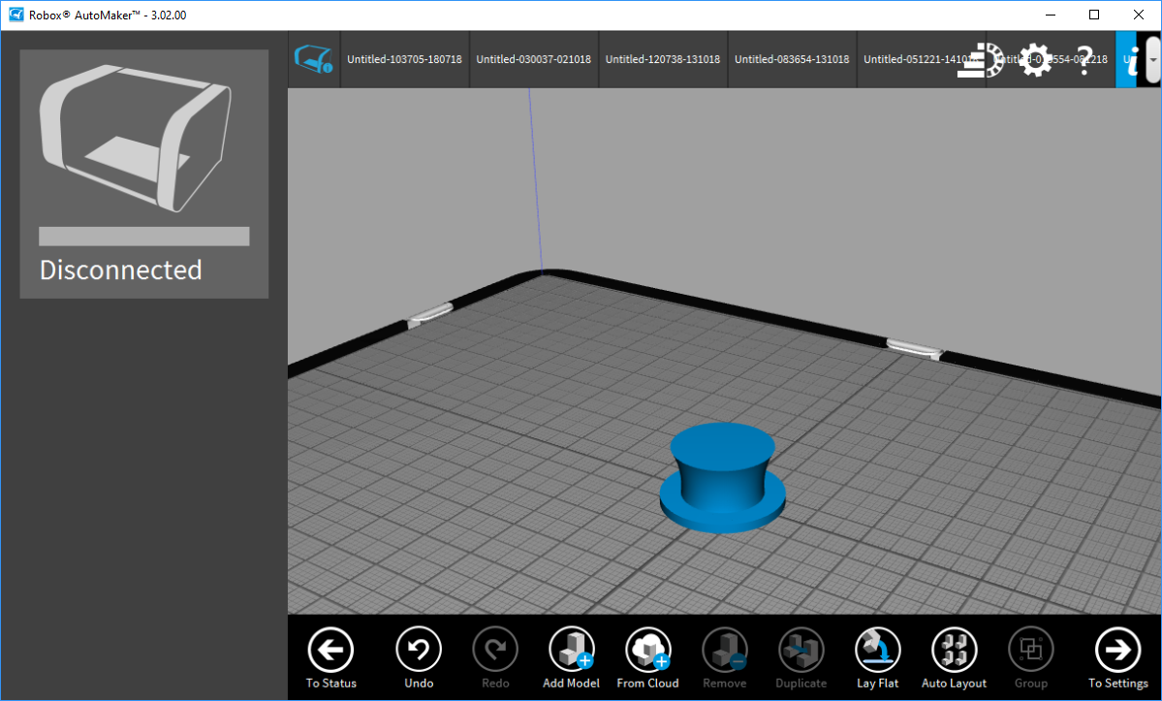1162x701 pixels.
Task: Go back using To Status arrow
Action: (x=330, y=651)
